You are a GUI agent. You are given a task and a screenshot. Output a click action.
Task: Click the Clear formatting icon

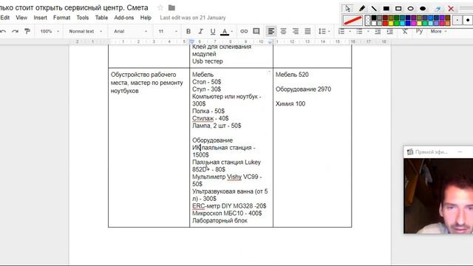(x=405, y=31)
